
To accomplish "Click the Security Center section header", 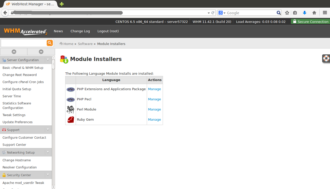I will point(26,175).
